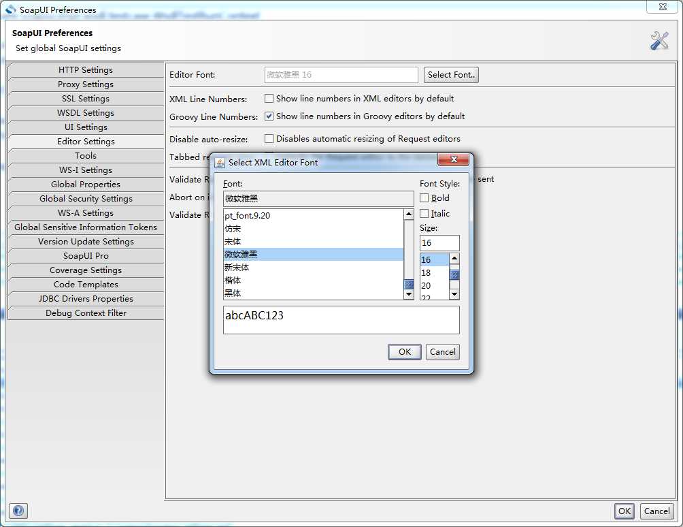
Task: Open Global Sensitive Information Tokens tab
Action: 86,227
